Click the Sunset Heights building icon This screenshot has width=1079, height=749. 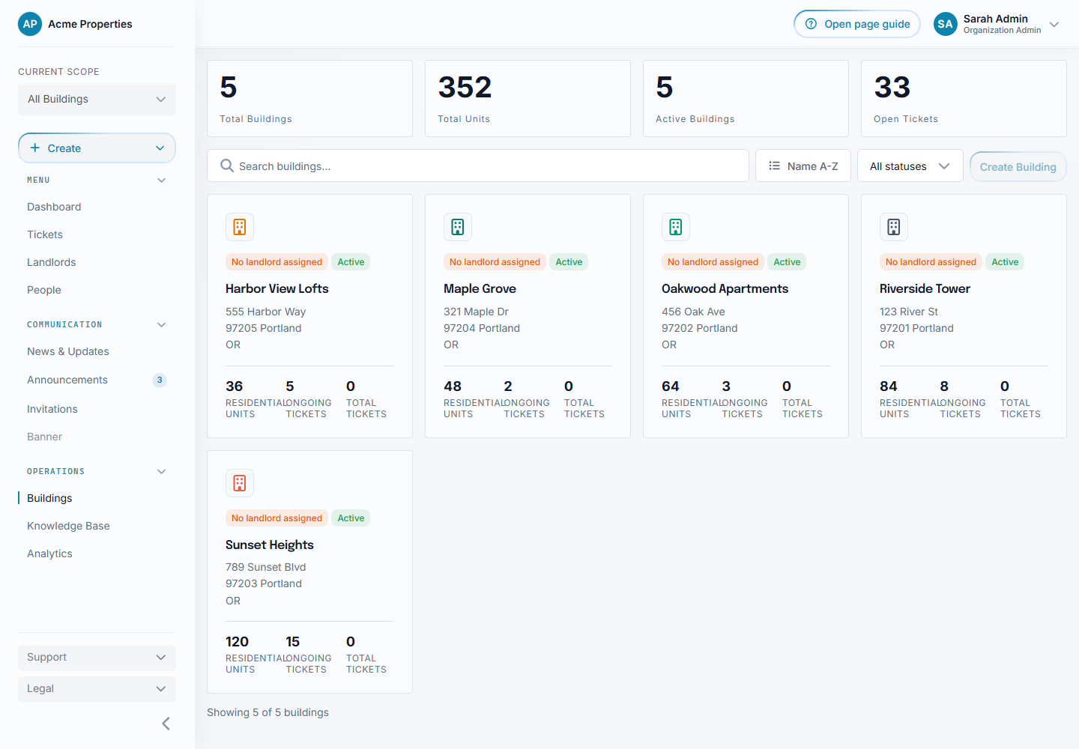tap(240, 483)
